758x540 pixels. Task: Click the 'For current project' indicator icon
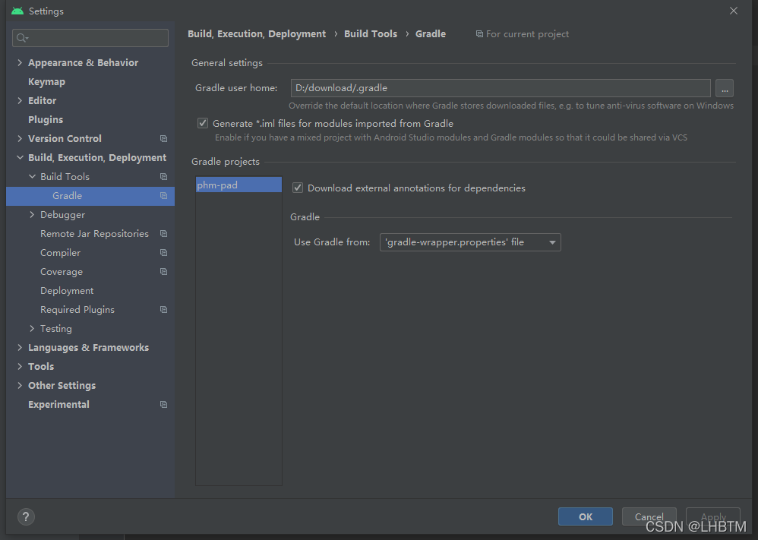click(x=479, y=34)
